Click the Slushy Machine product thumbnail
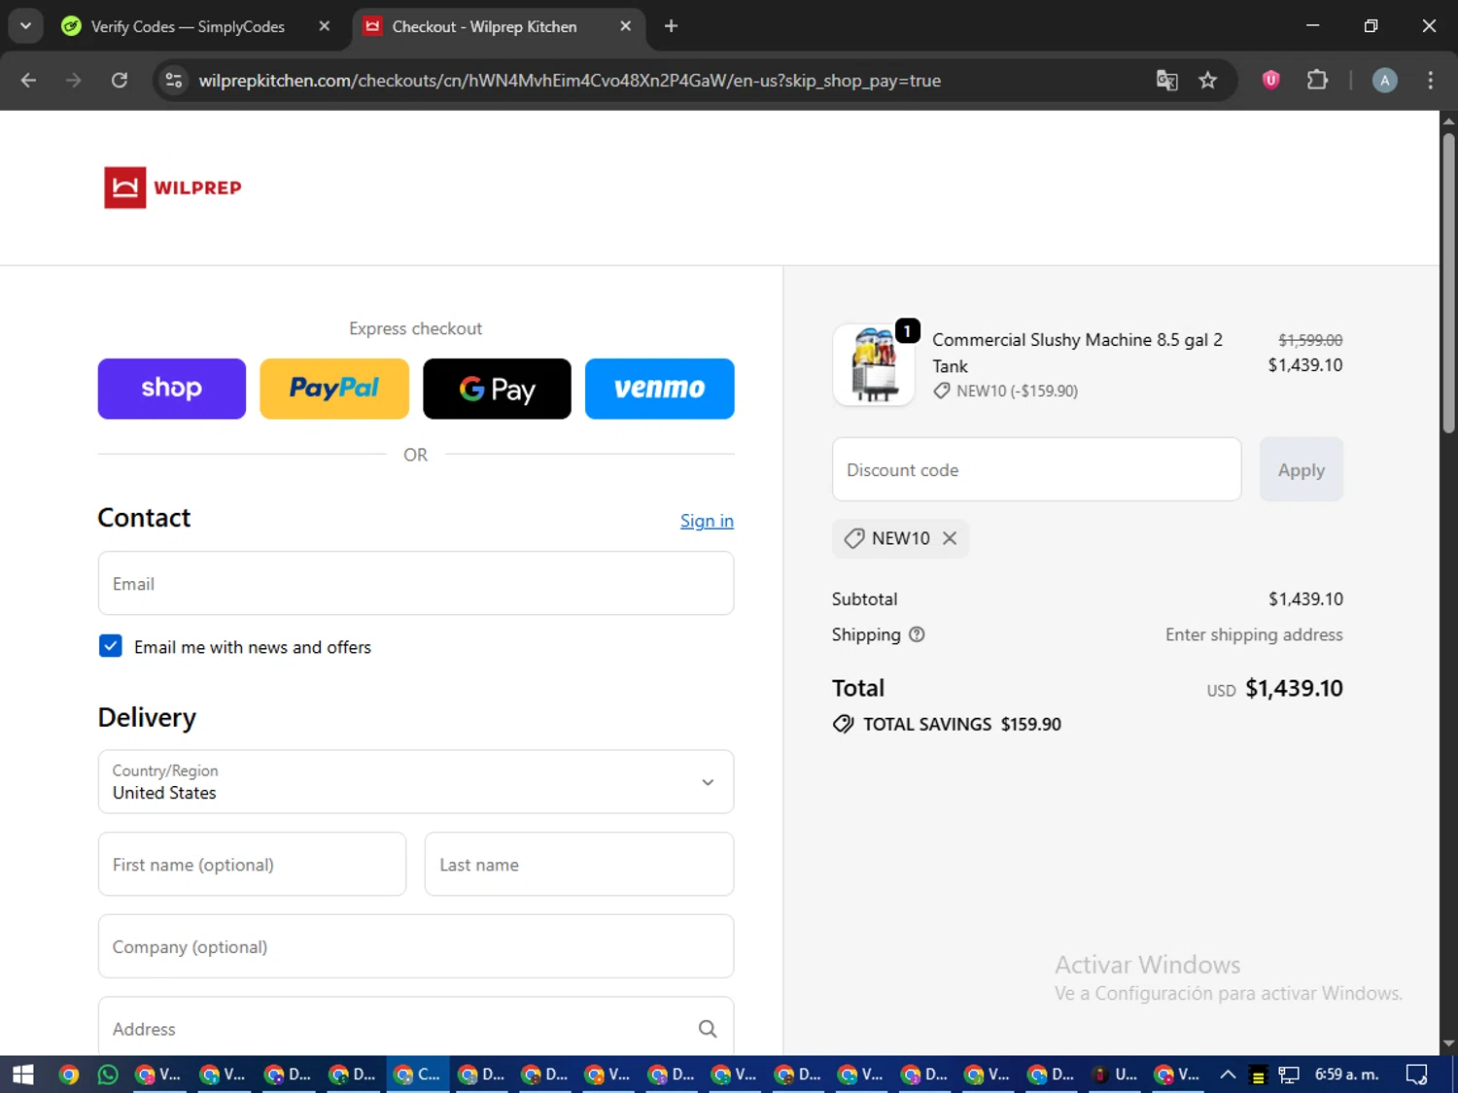This screenshot has width=1458, height=1093. (874, 364)
